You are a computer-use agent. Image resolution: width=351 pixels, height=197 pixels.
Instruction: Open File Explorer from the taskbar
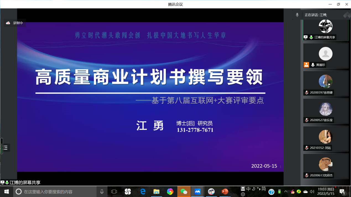(157, 191)
